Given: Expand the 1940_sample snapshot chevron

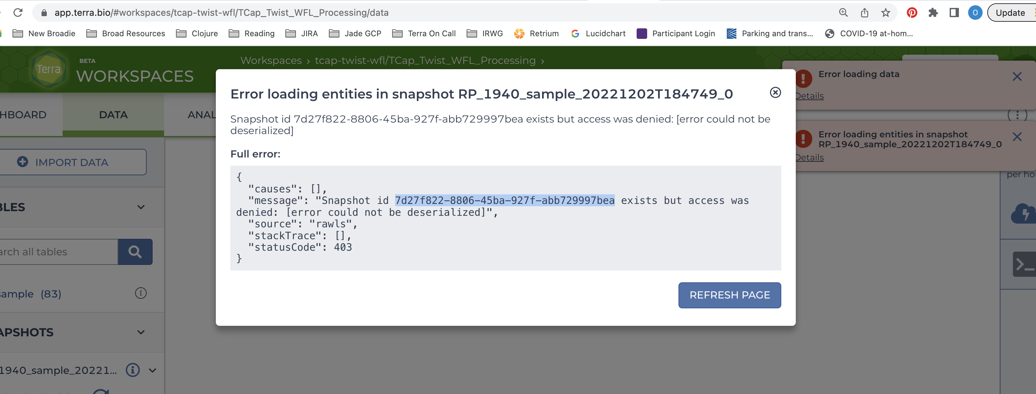Looking at the screenshot, I should [153, 370].
